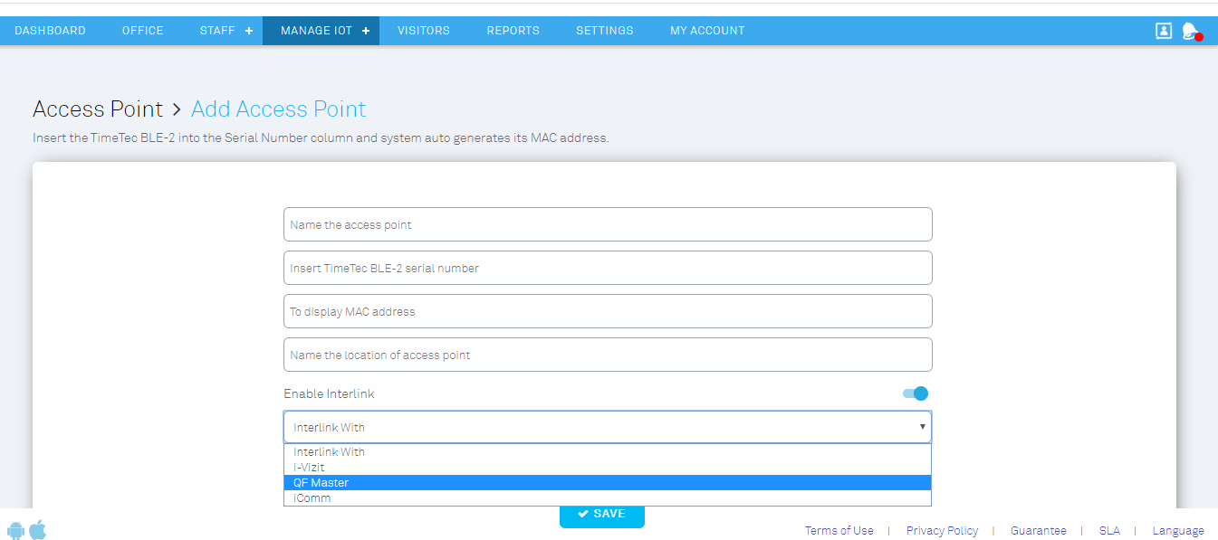1218x540 pixels.
Task: Open the Interlink With dropdown
Action: tap(608, 427)
